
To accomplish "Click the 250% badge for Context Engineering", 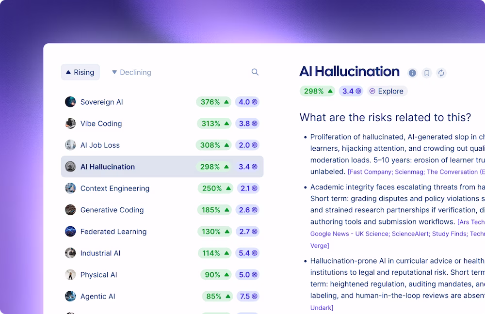I will coord(215,188).
